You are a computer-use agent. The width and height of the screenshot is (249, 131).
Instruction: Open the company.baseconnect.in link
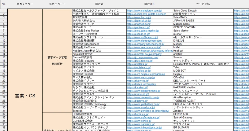click(x=146, y=44)
